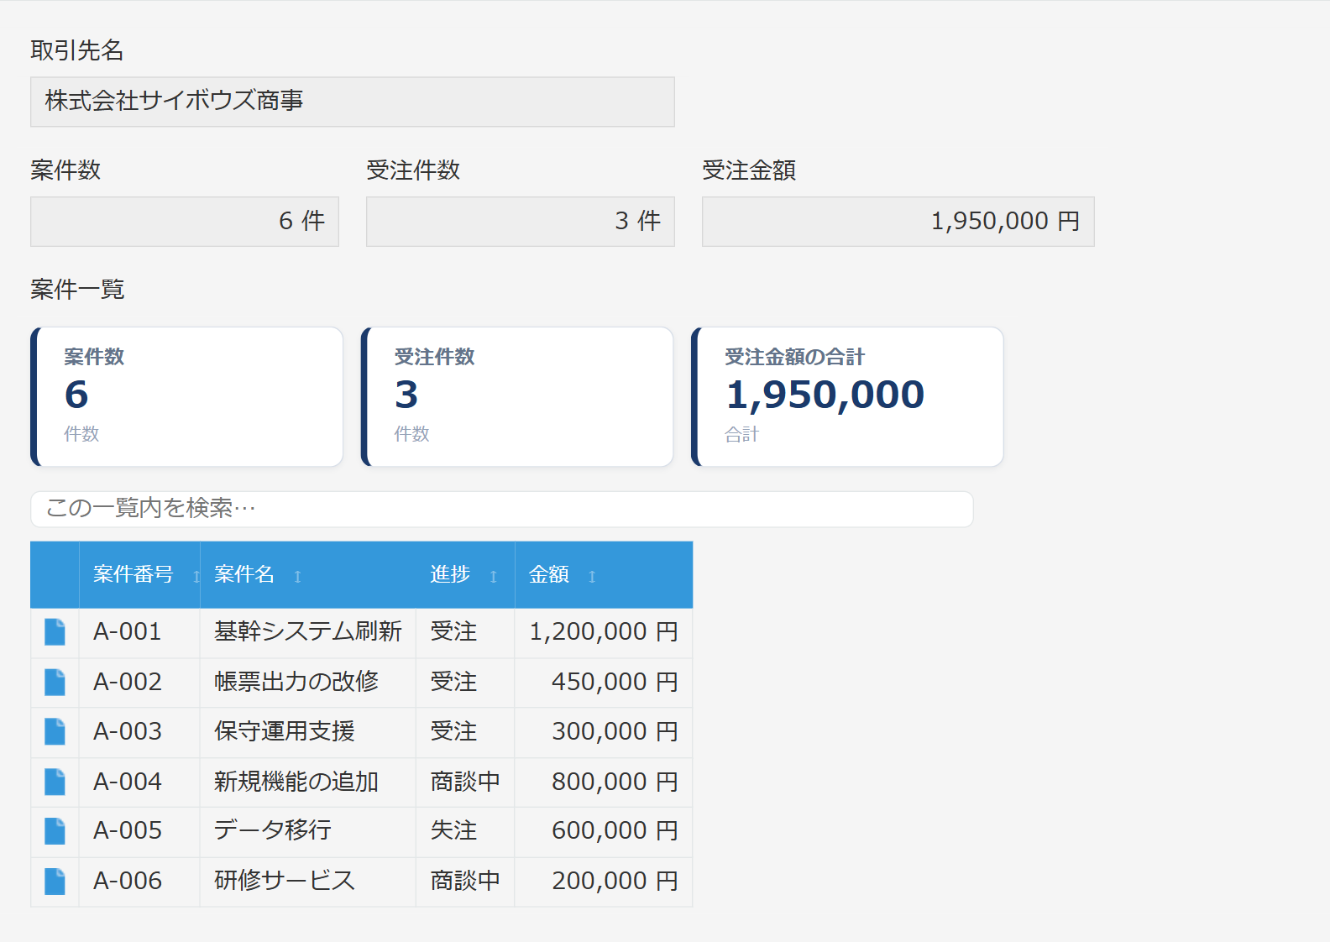Select amount 800,000 円
The image size is (1330, 942).
pyautogui.click(x=604, y=782)
